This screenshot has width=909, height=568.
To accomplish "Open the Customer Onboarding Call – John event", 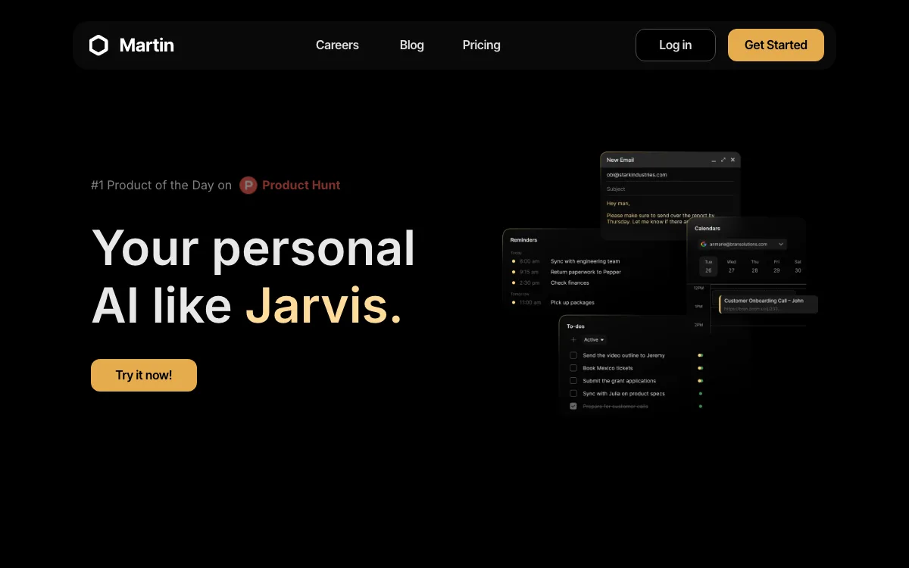I will [768, 304].
